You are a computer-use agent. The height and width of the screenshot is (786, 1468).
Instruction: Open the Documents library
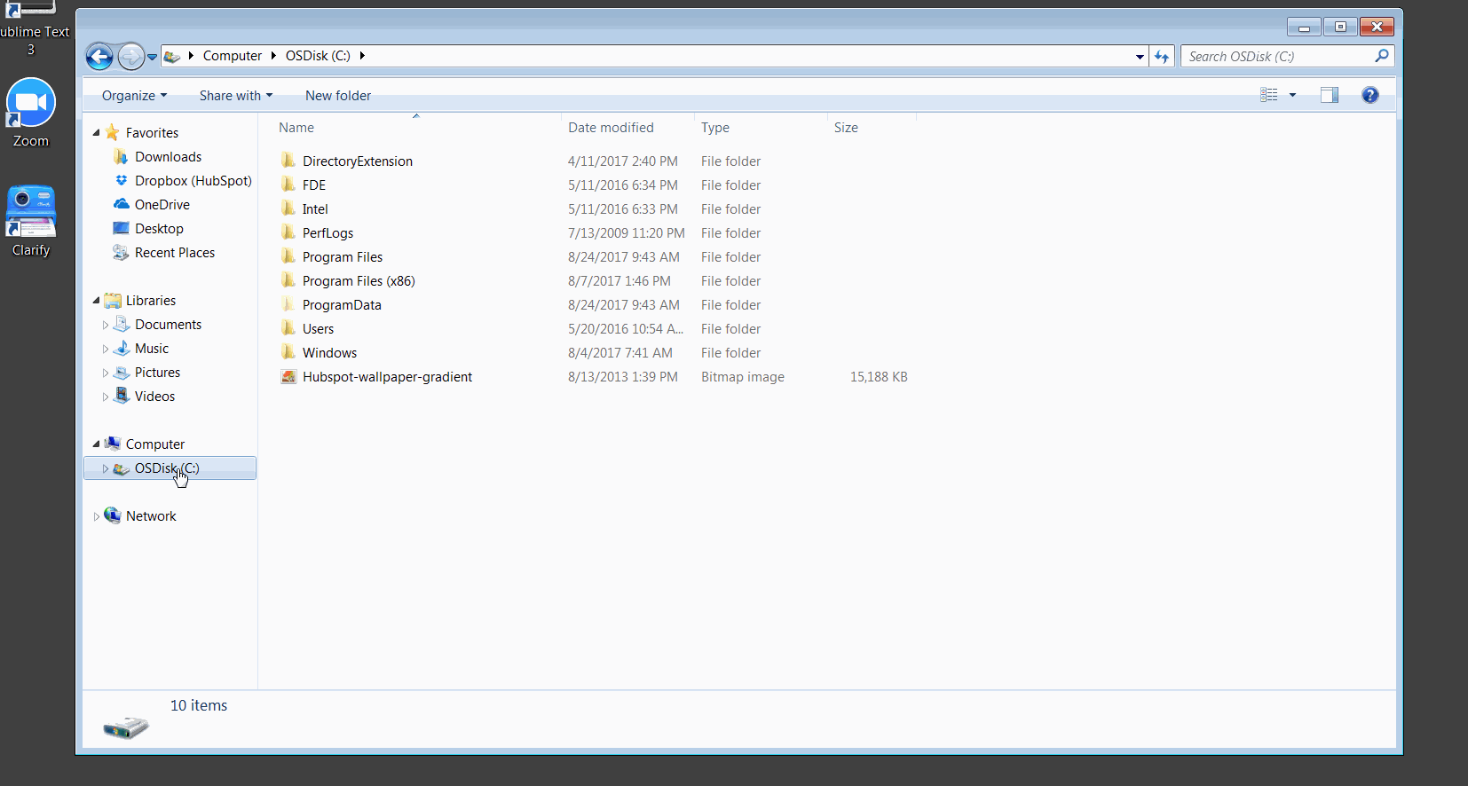(x=168, y=325)
